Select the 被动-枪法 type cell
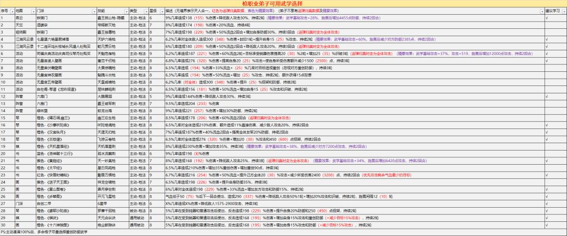Image resolution: width=567 pixels, height=236 pixels. tap(139, 211)
